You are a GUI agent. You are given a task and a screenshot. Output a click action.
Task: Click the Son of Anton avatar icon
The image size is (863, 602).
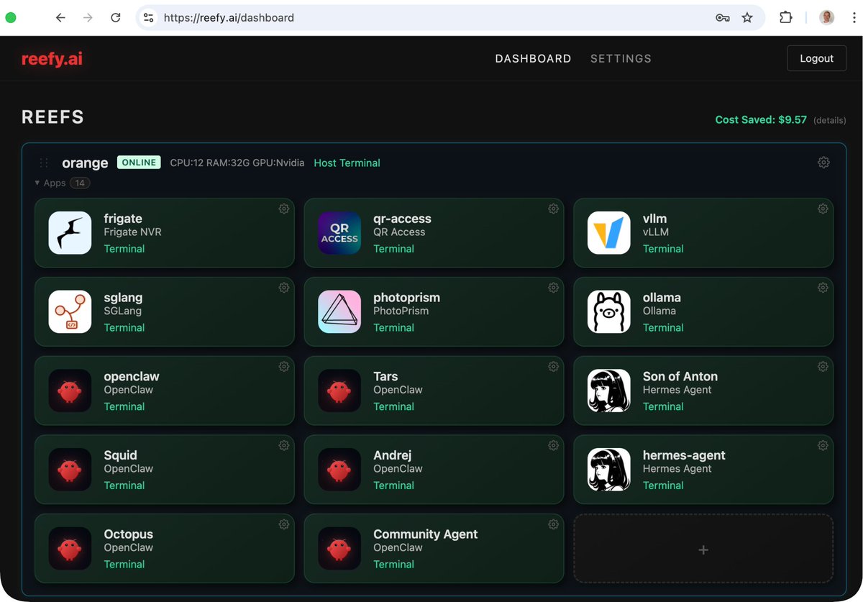point(609,391)
